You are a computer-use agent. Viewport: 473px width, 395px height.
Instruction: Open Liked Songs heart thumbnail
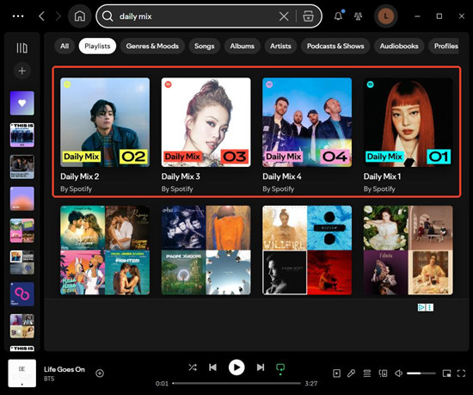(x=22, y=103)
